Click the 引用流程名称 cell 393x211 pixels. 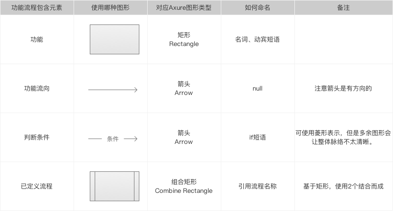(x=258, y=186)
